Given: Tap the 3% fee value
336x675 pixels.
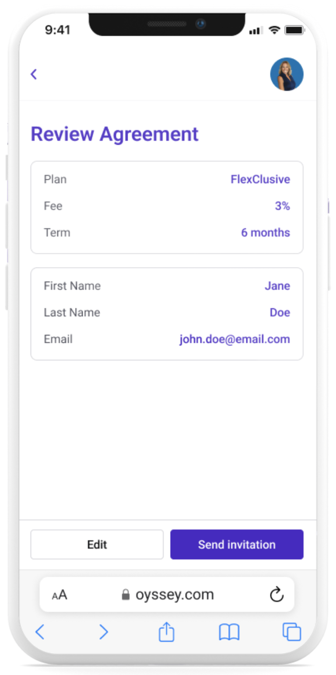Looking at the screenshot, I should tap(283, 206).
